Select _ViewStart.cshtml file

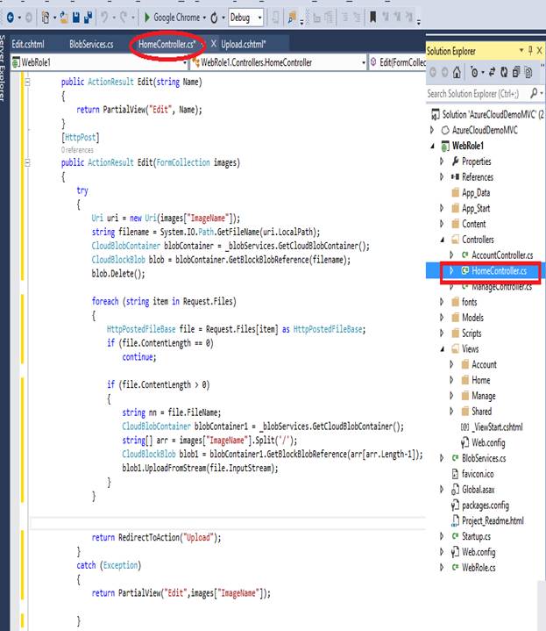coord(492,427)
